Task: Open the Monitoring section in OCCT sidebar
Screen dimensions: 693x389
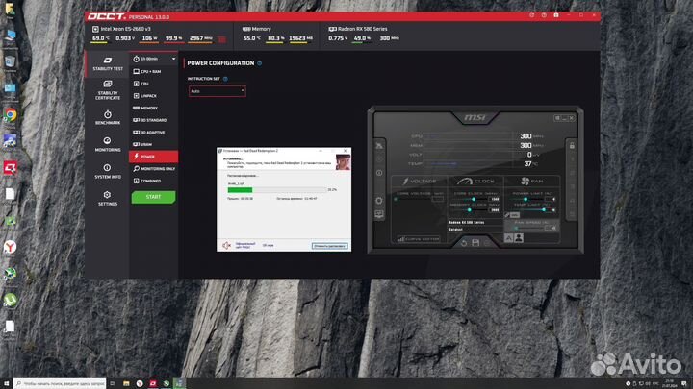Action: (x=108, y=144)
